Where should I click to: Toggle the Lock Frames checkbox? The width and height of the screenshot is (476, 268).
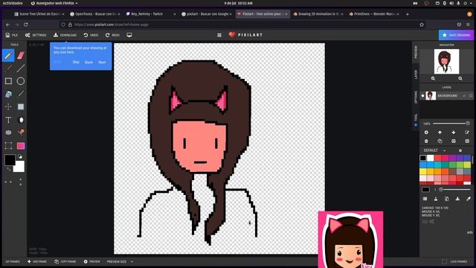[445, 261]
